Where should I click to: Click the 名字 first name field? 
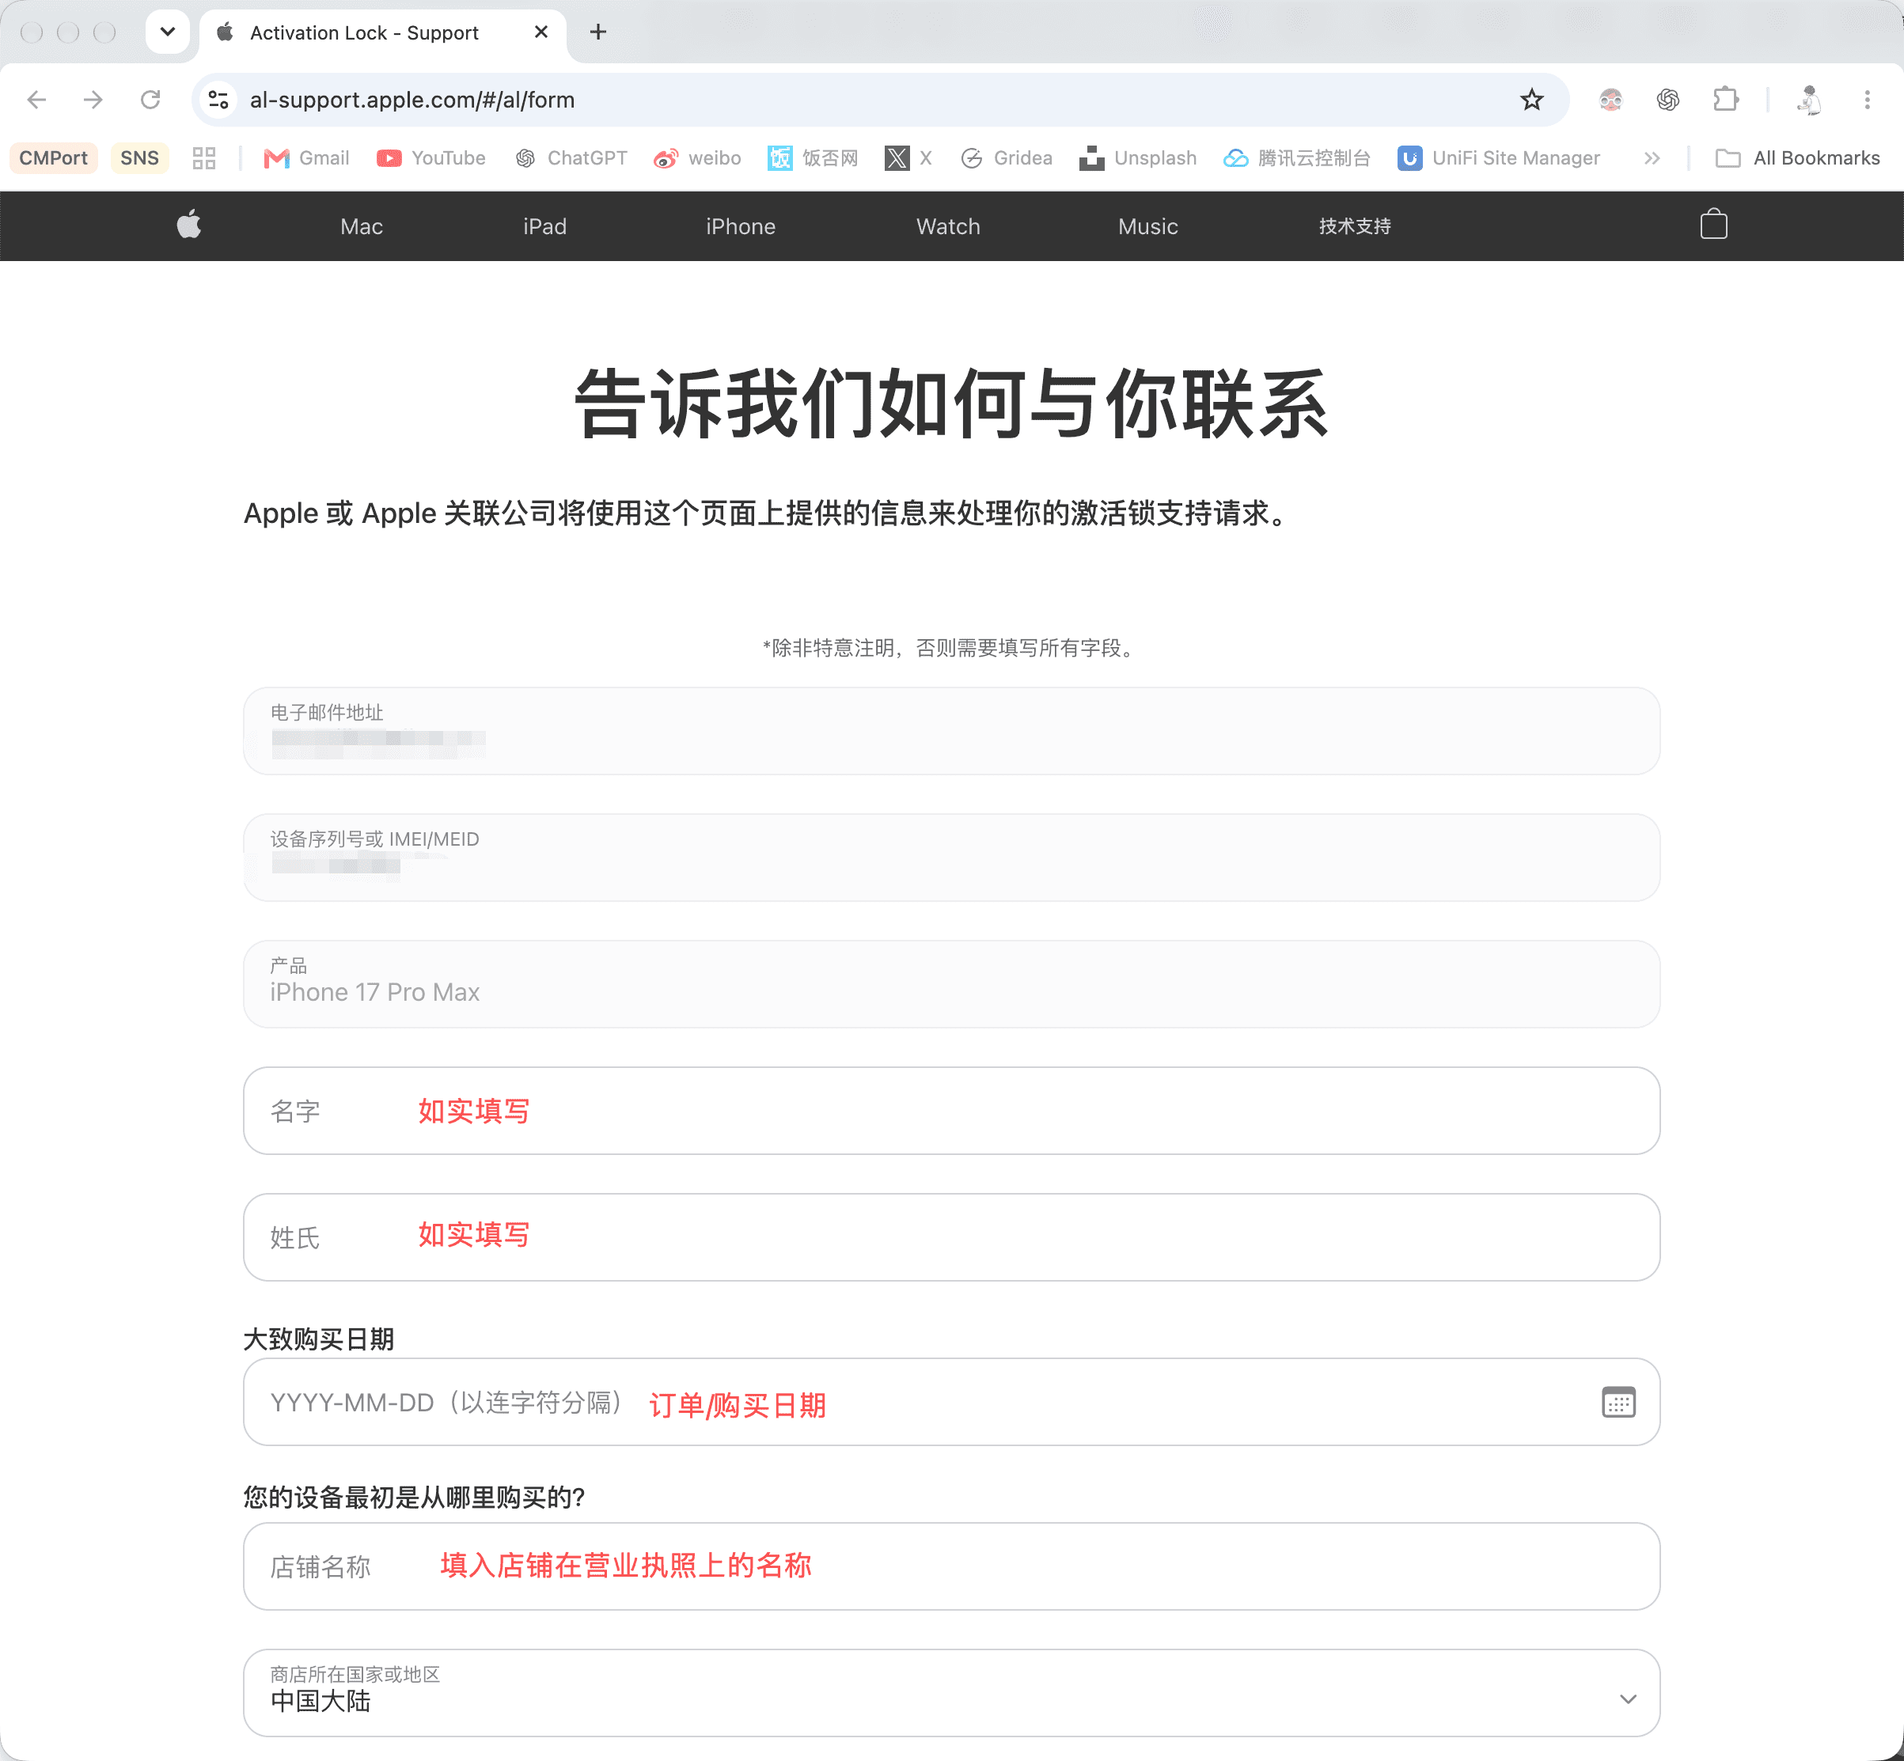click(951, 1110)
